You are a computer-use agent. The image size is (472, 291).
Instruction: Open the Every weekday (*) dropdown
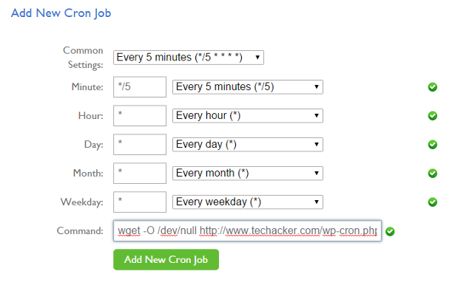(248, 202)
